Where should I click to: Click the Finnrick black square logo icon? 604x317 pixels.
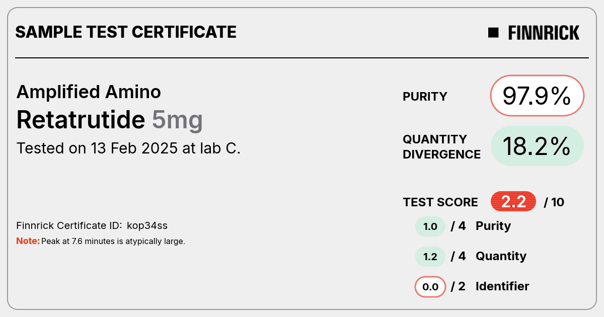tap(493, 33)
